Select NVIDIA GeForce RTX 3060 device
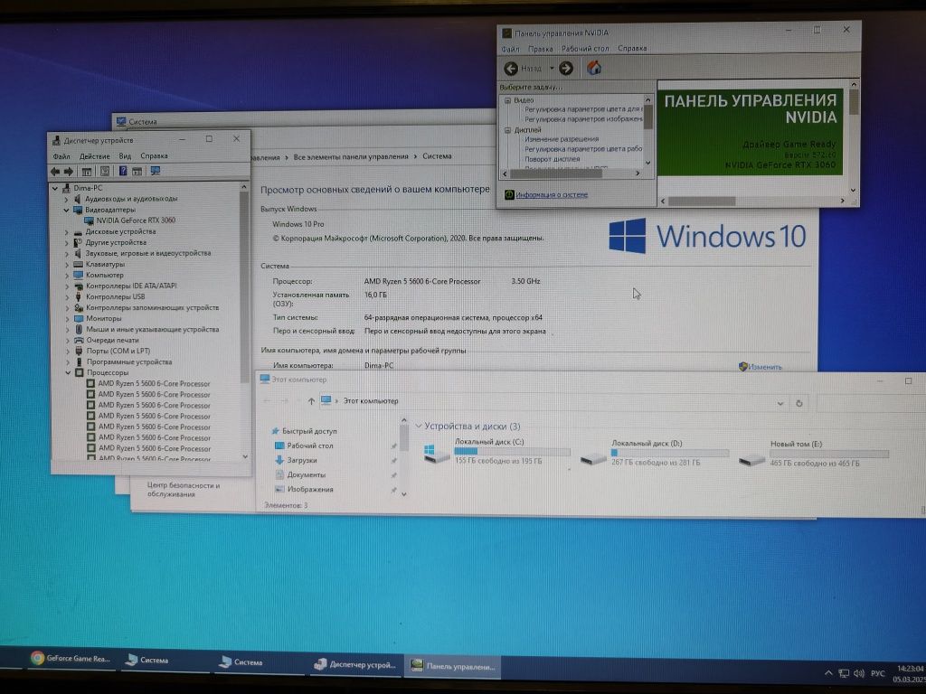 point(136,220)
